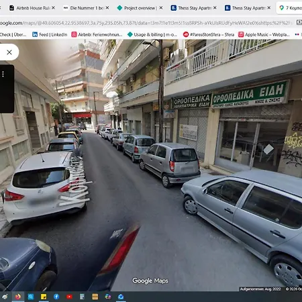This screenshot has width=302, height=302.
Task: Switch to the first Thess Stay Apartments tab
Action: click(194, 8)
